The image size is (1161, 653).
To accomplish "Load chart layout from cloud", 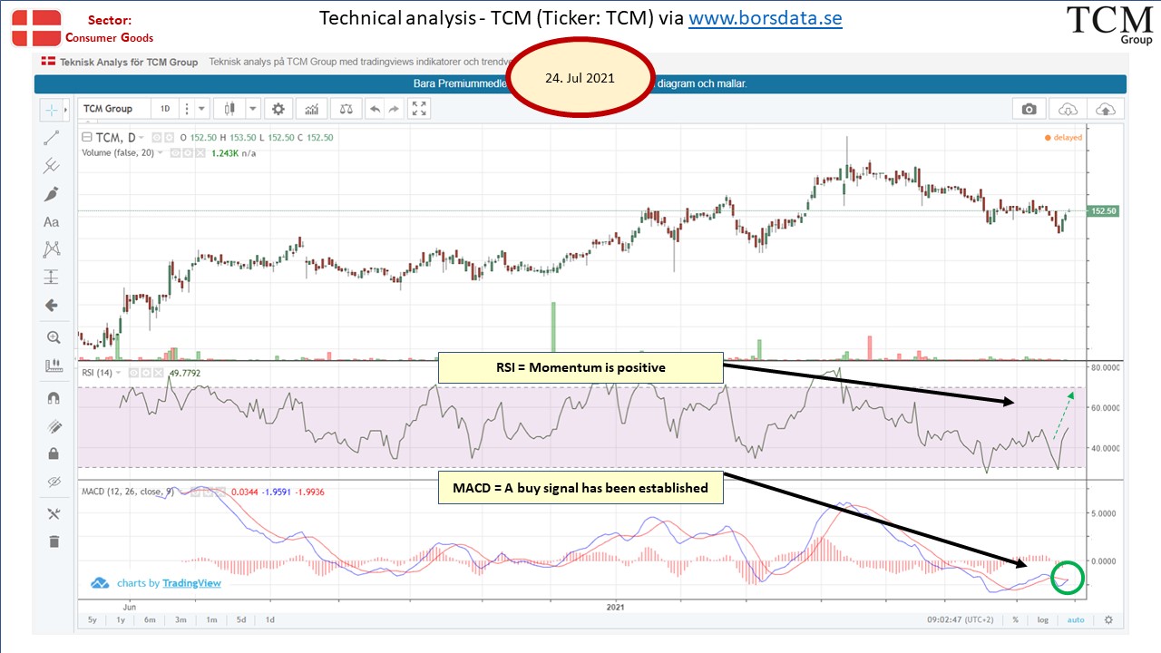I will coord(1068,109).
